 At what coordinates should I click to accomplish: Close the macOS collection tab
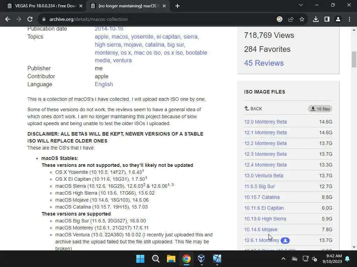point(164,6)
